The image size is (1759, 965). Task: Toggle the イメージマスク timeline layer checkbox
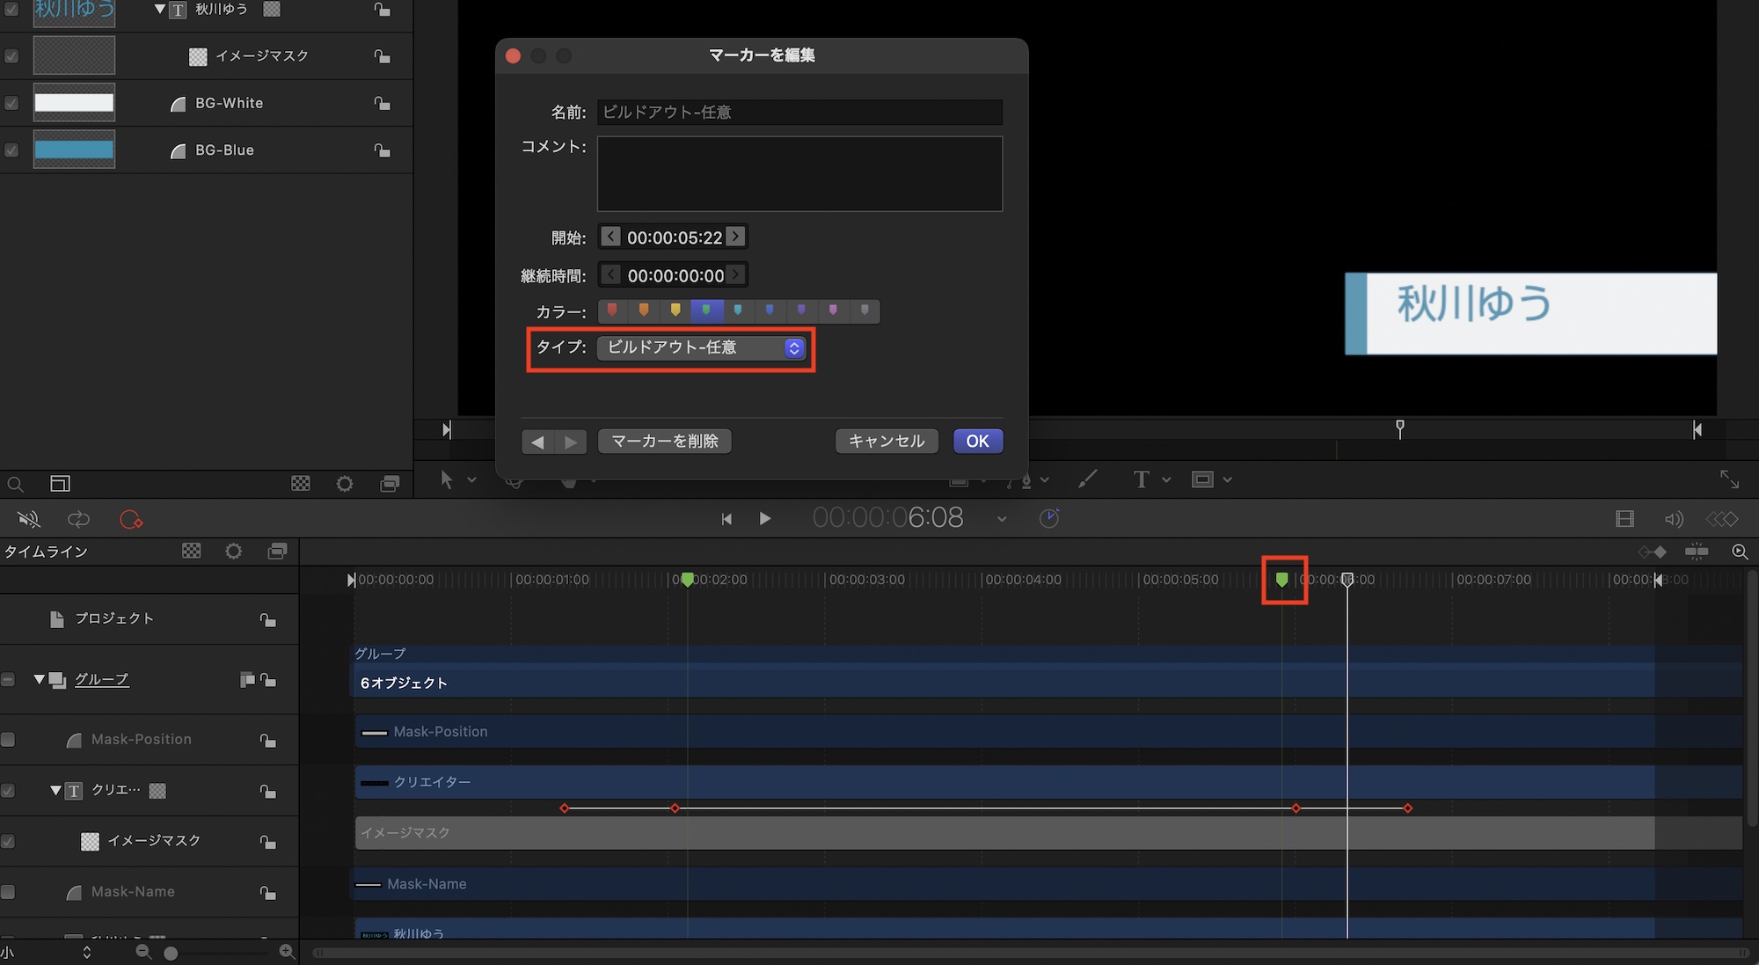[x=8, y=841]
